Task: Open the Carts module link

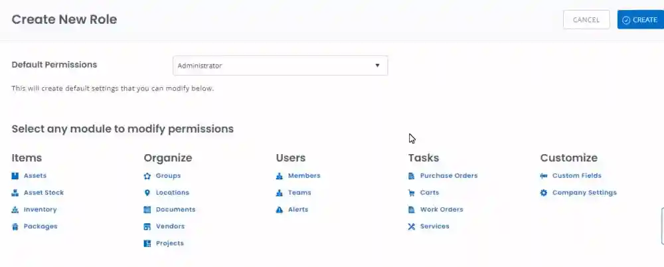Action: coord(430,193)
